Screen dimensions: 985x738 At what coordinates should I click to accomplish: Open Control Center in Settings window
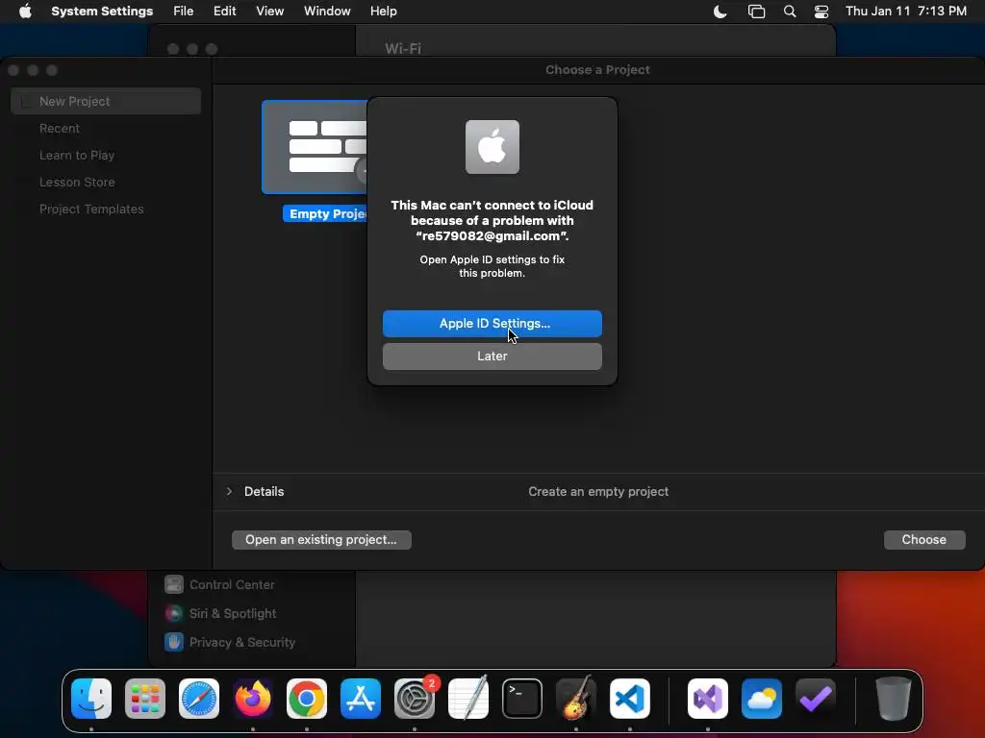pyautogui.click(x=220, y=584)
